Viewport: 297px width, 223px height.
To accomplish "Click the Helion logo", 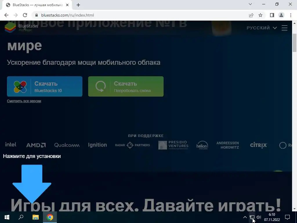I will point(202,145).
